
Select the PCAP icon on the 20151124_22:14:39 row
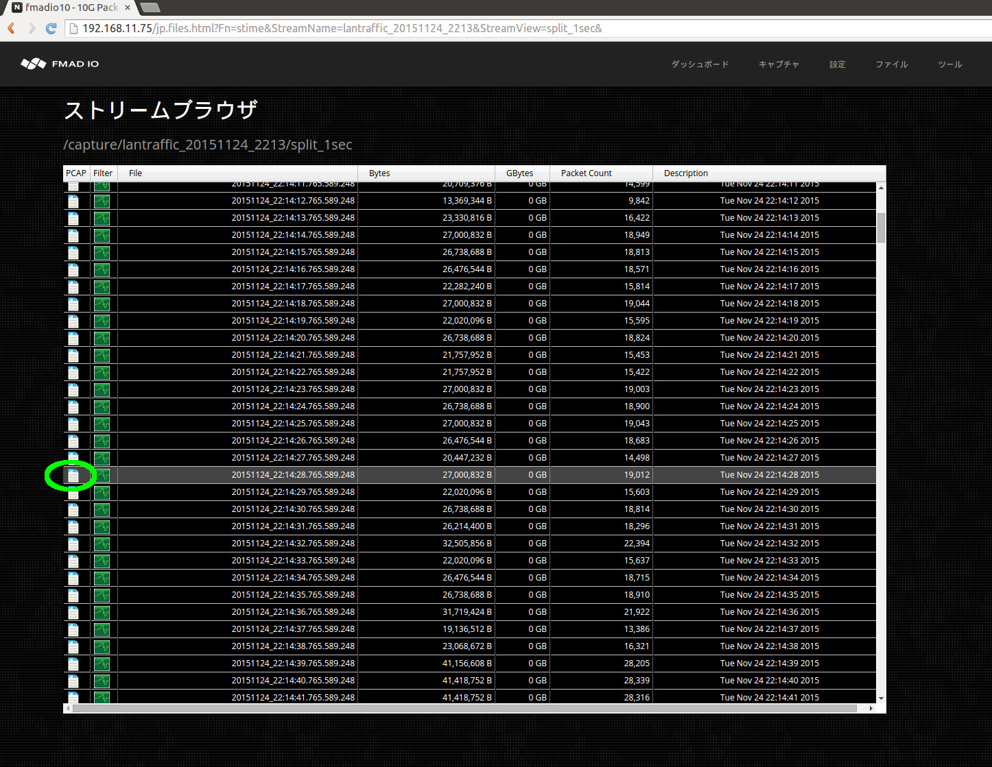[73, 663]
